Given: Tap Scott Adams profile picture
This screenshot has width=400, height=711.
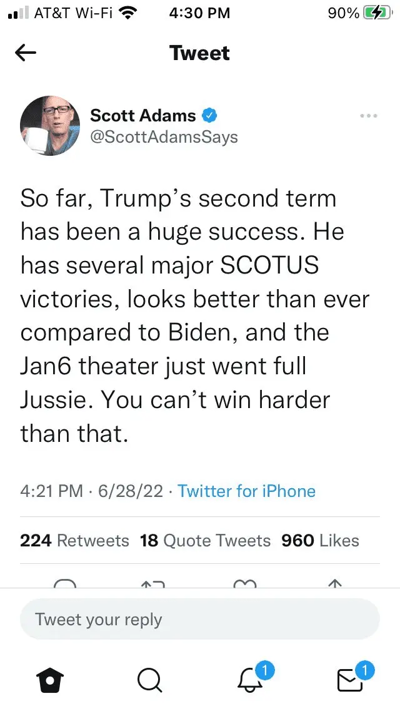Looking at the screenshot, I should click(50, 126).
